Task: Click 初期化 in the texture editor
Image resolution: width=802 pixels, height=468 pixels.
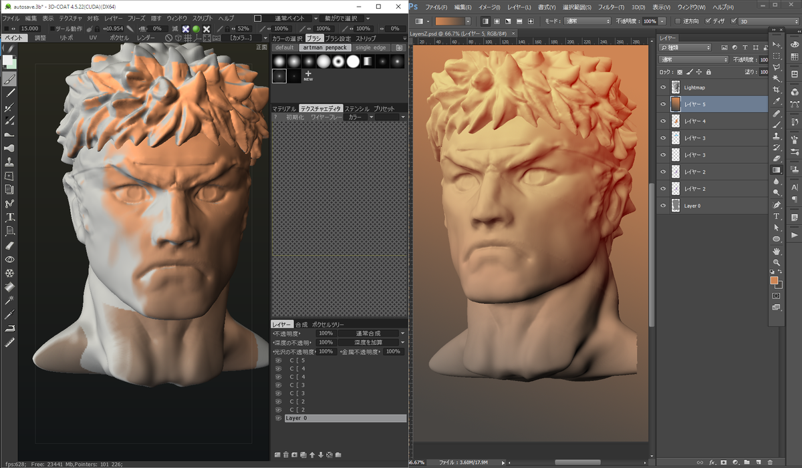Action: [295, 117]
